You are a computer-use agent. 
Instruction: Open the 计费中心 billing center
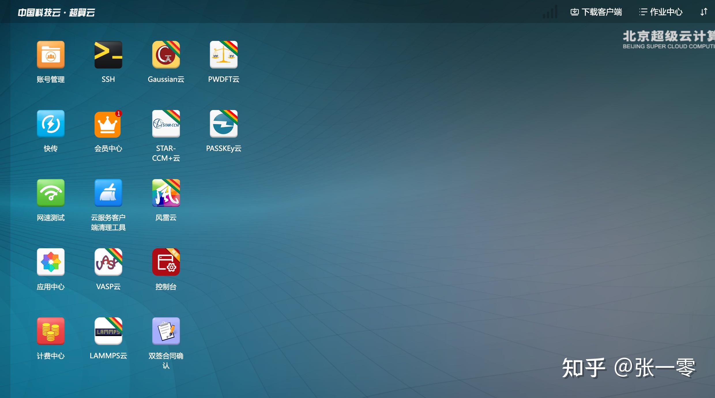click(x=50, y=331)
